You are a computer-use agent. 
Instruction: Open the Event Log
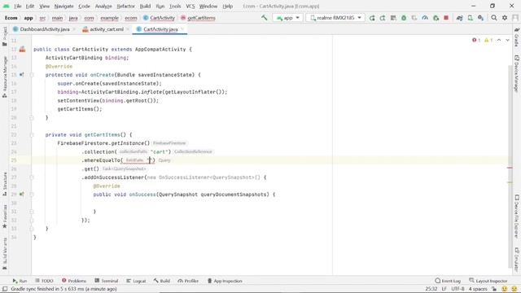[x=448, y=281]
